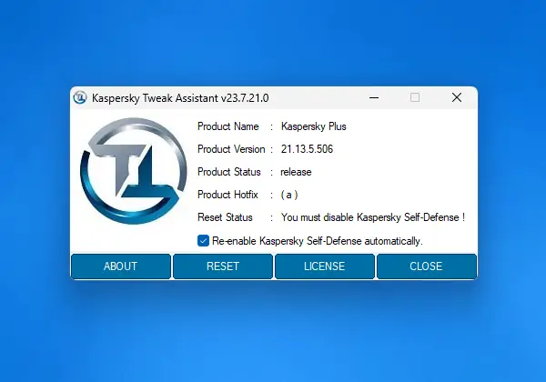The width and height of the screenshot is (546, 382).
Task: Click the CLOSE button at bottom
Action: (426, 266)
